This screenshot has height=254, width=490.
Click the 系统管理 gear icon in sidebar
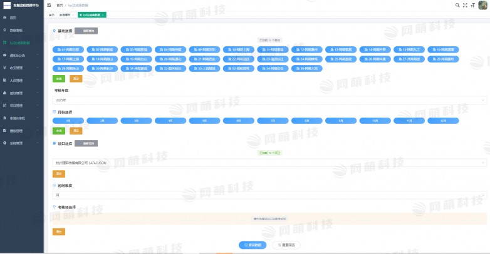point(5,143)
